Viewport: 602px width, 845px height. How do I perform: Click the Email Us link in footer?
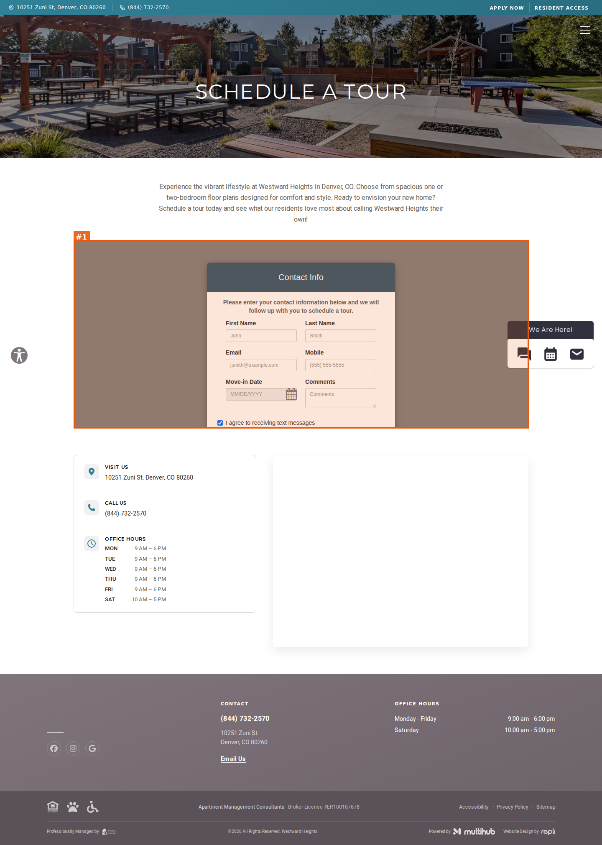tap(233, 759)
